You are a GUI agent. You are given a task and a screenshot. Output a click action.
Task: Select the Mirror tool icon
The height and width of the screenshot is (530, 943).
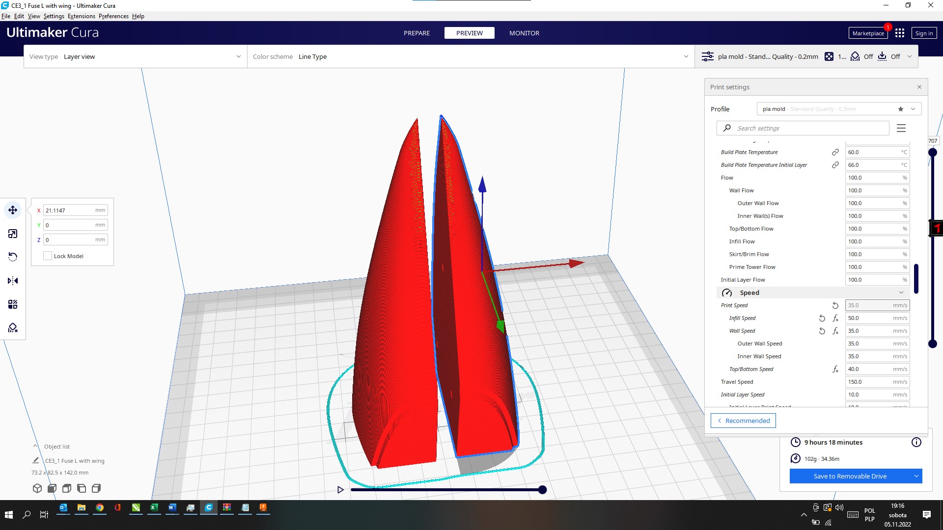tap(13, 281)
